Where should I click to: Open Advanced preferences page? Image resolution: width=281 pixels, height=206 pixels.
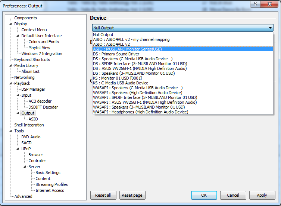23,196
